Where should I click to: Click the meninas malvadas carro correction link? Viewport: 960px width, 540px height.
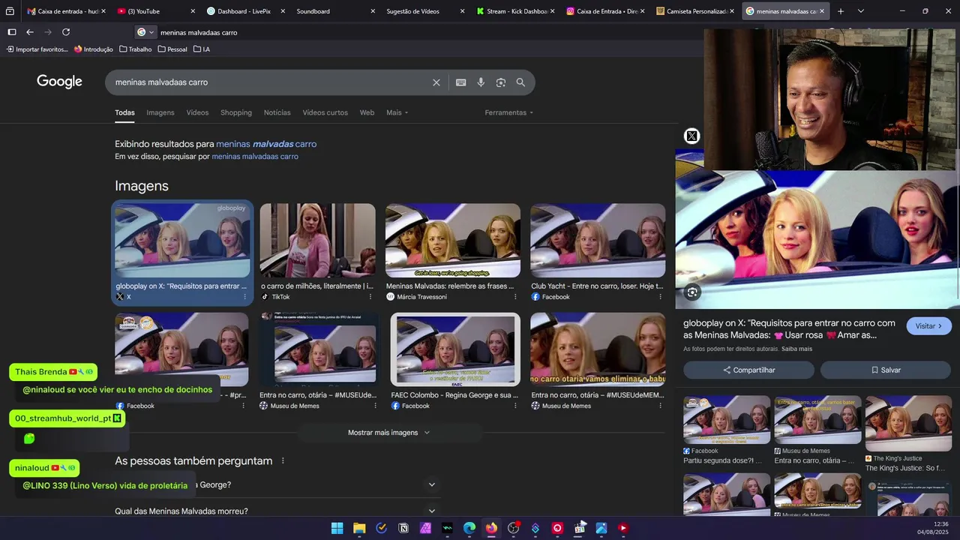pyautogui.click(x=266, y=144)
